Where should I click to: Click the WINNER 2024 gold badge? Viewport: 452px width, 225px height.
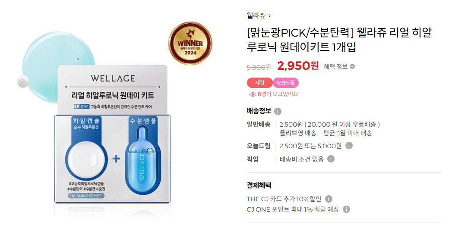190,44
